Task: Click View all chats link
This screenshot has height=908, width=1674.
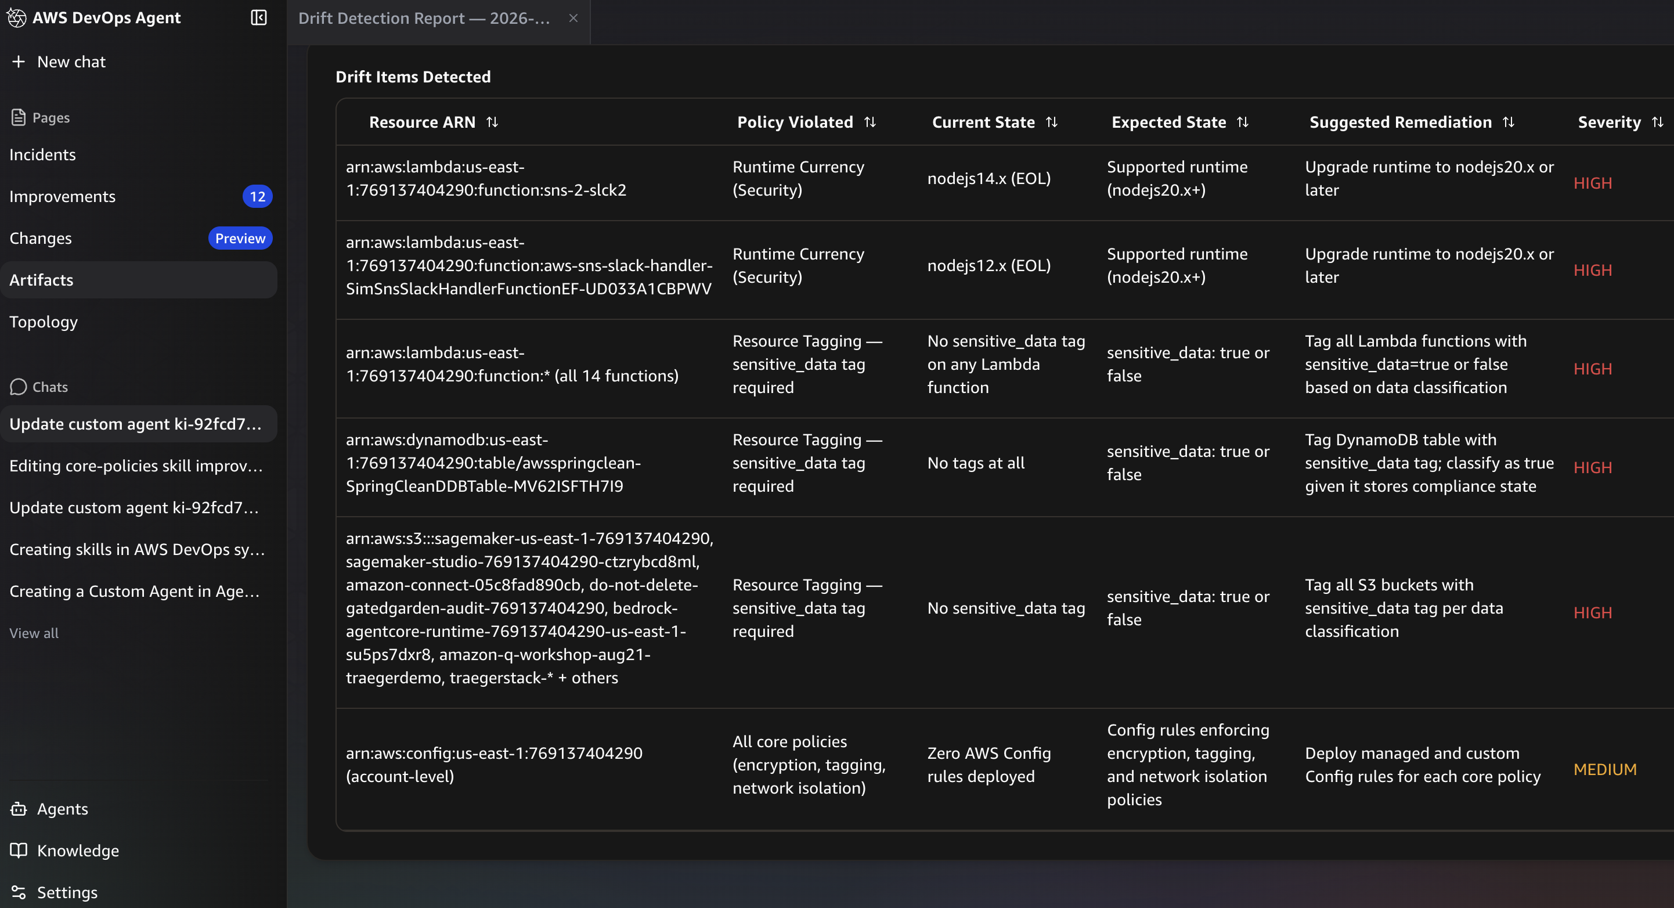Action: [x=34, y=633]
